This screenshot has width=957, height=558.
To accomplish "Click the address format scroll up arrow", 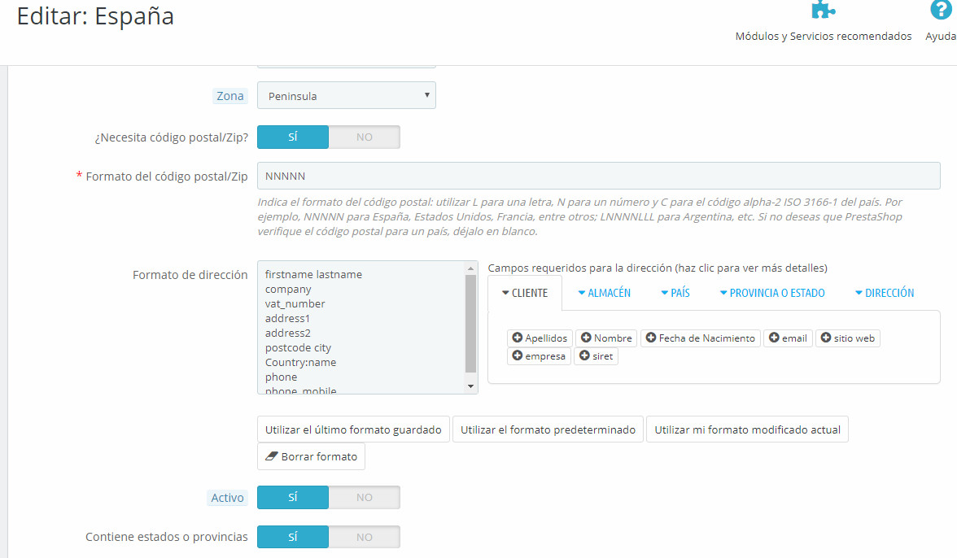I will pyautogui.click(x=470, y=268).
